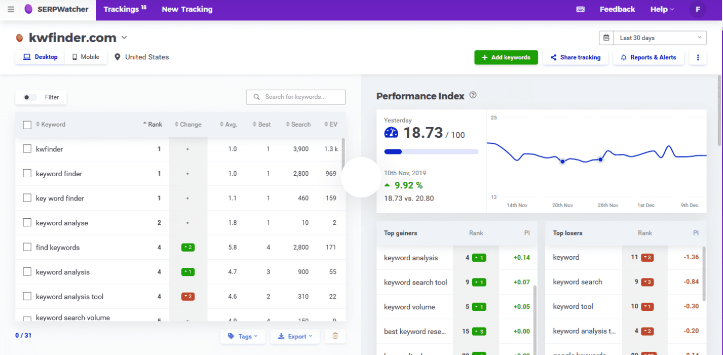723x355 pixels.
Task: Select all keywords with header checkbox
Action: click(27, 124)
